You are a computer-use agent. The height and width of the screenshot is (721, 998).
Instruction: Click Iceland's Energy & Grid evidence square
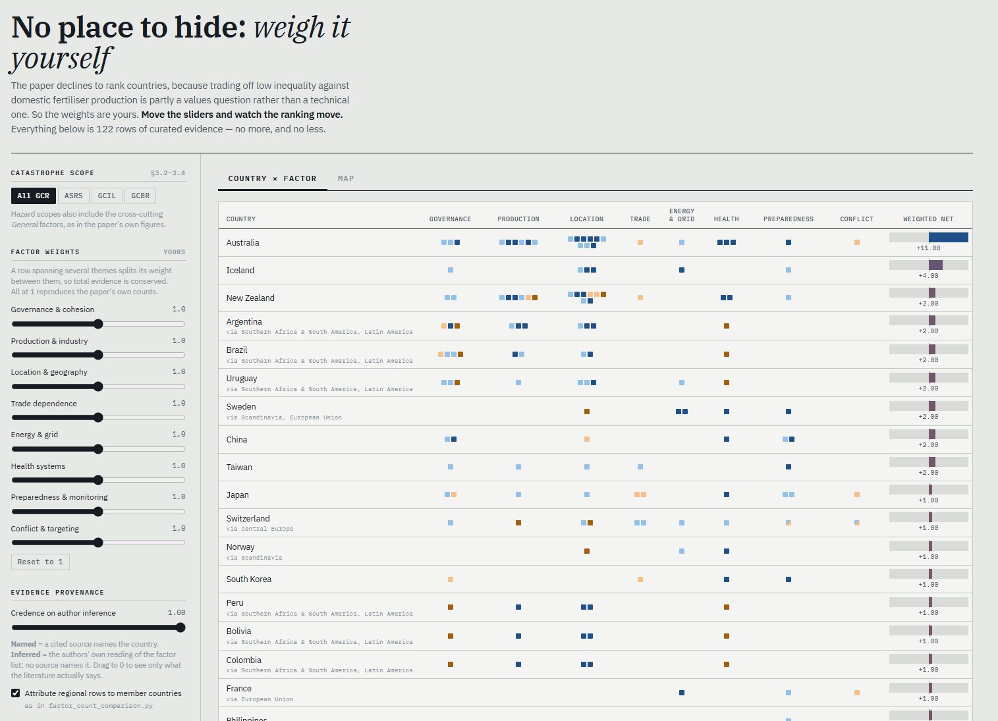682,270
